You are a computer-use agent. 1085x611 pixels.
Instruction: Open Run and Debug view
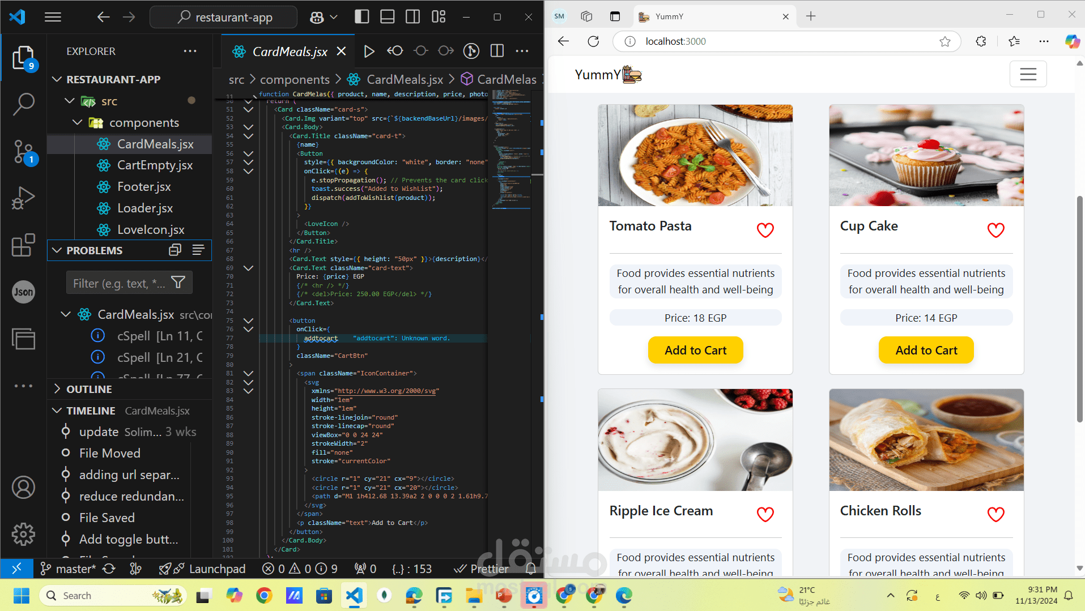pyautogui.click(x=23, y=198)
